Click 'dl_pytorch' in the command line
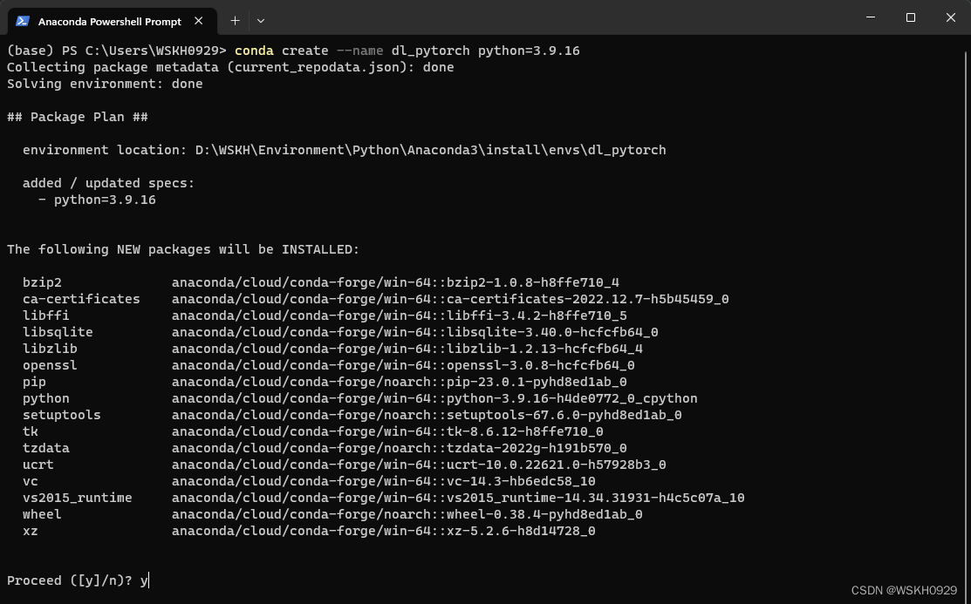 430,51
